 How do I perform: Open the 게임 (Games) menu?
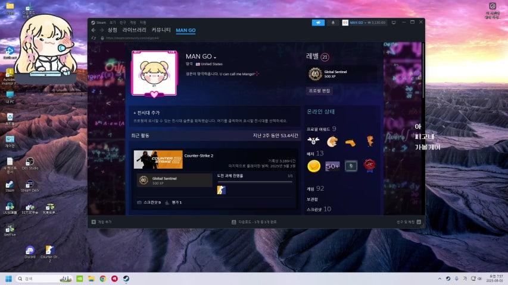pos(133,23)
